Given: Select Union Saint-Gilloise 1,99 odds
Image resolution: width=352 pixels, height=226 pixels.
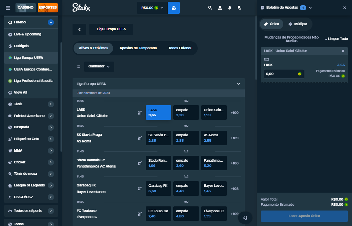Looking at the screenshot, I should [214, 112].
